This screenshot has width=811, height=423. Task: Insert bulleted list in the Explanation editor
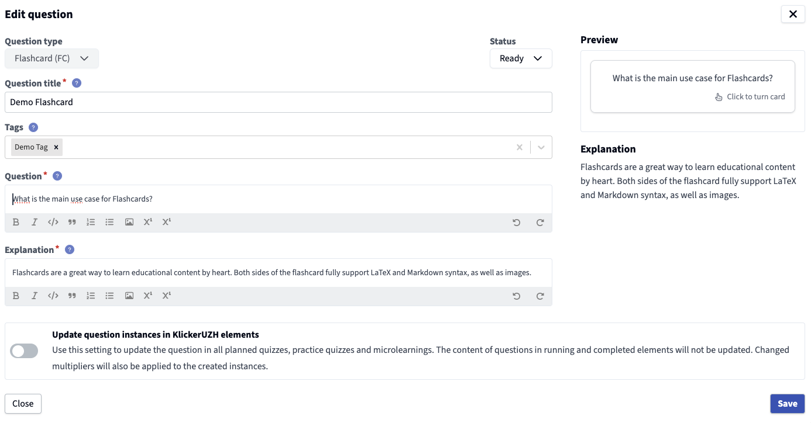point(109,296)
